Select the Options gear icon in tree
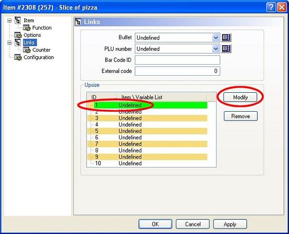 (x=18, y=35)
